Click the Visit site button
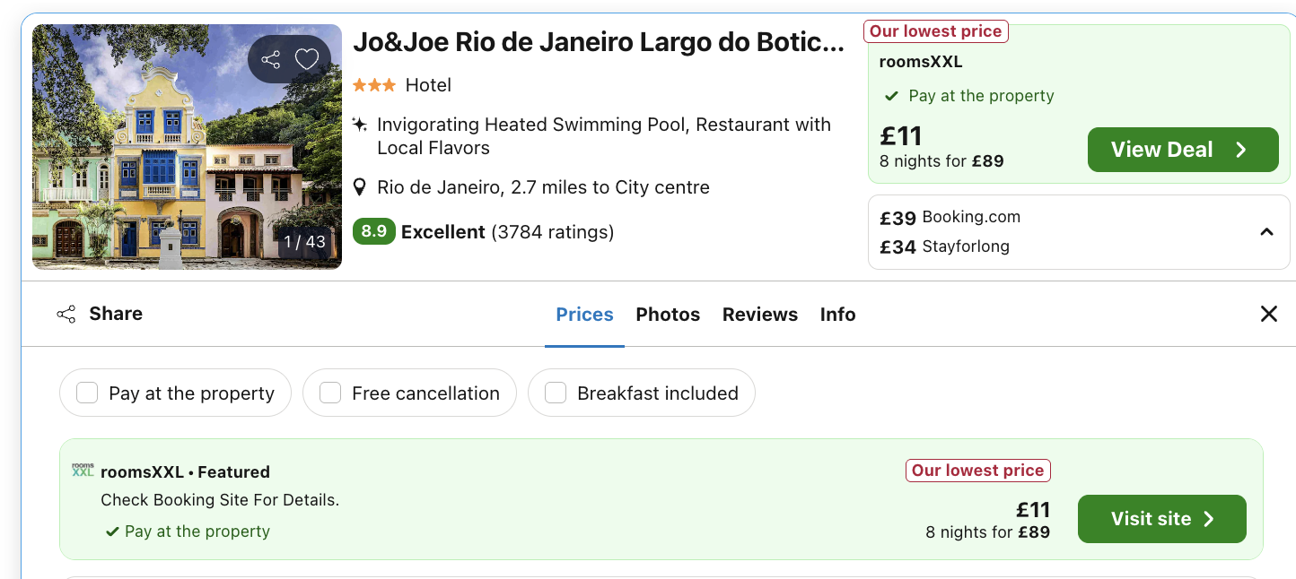1296x579 pixels. tap(1161, 519)
